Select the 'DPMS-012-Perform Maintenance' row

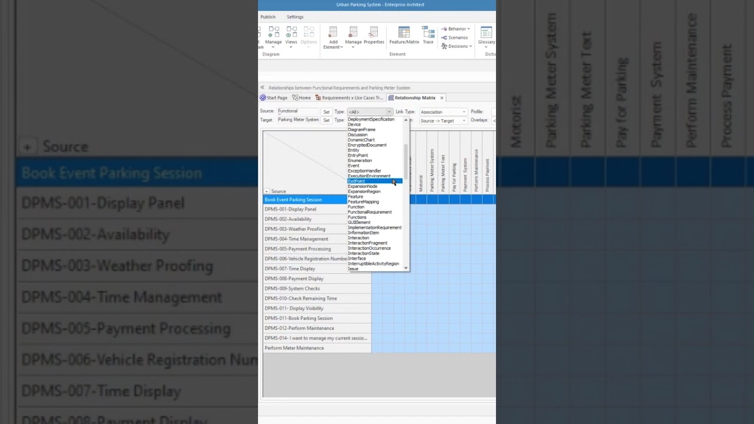(317, 328)
